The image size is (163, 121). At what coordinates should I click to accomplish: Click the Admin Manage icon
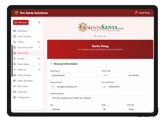(14, 75)
